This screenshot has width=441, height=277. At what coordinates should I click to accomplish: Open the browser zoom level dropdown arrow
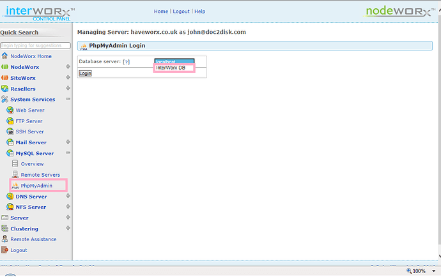click(x=434, y=271)
